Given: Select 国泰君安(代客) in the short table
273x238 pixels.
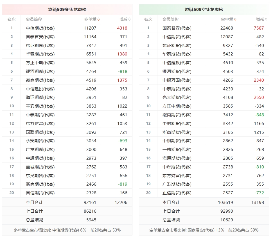Looking at the screenshot, I should [177, 28].
